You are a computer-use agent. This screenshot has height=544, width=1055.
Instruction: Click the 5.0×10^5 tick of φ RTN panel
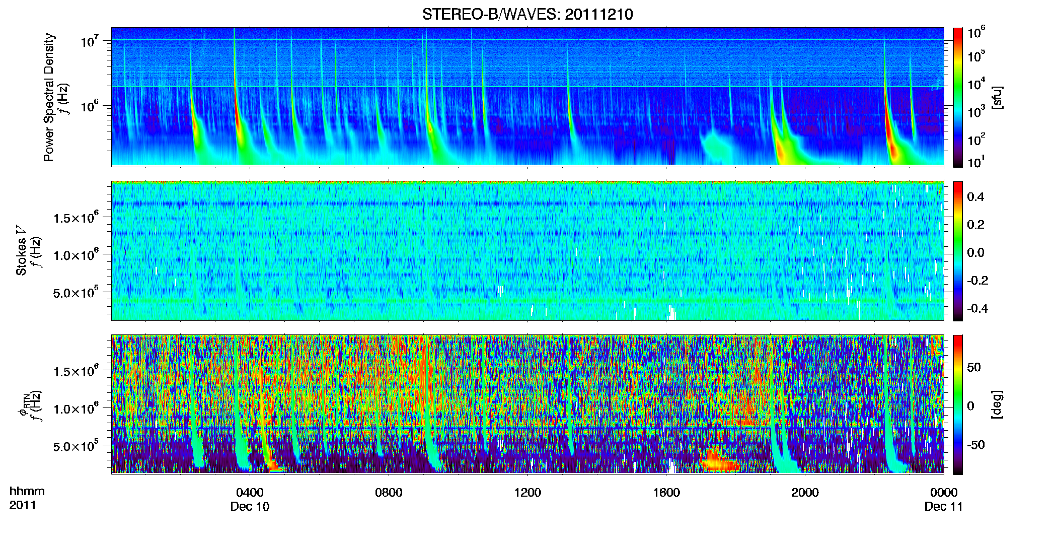[76, 446]
